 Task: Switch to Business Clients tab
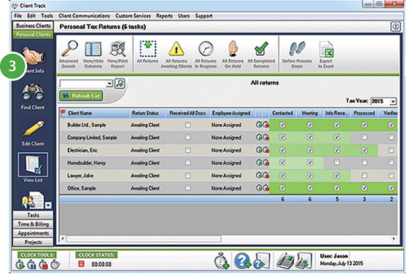tap(34, 26)
